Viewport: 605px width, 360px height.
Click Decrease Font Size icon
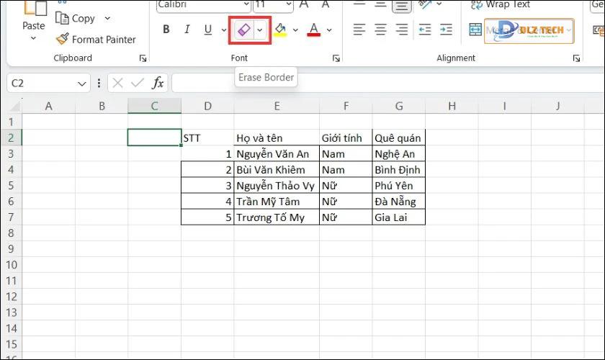coord(326,4)
